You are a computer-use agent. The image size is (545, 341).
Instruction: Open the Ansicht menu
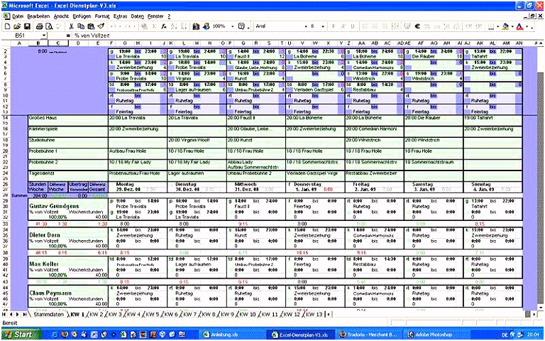pos(61,16)
